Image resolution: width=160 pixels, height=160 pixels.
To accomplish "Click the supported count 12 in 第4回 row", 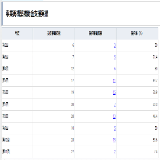I will [x=72, y=69].
